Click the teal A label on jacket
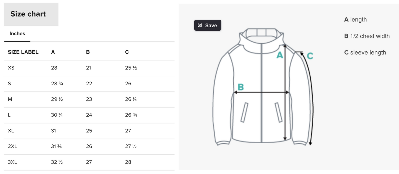399x174 pixels. (x=280, y=56)
